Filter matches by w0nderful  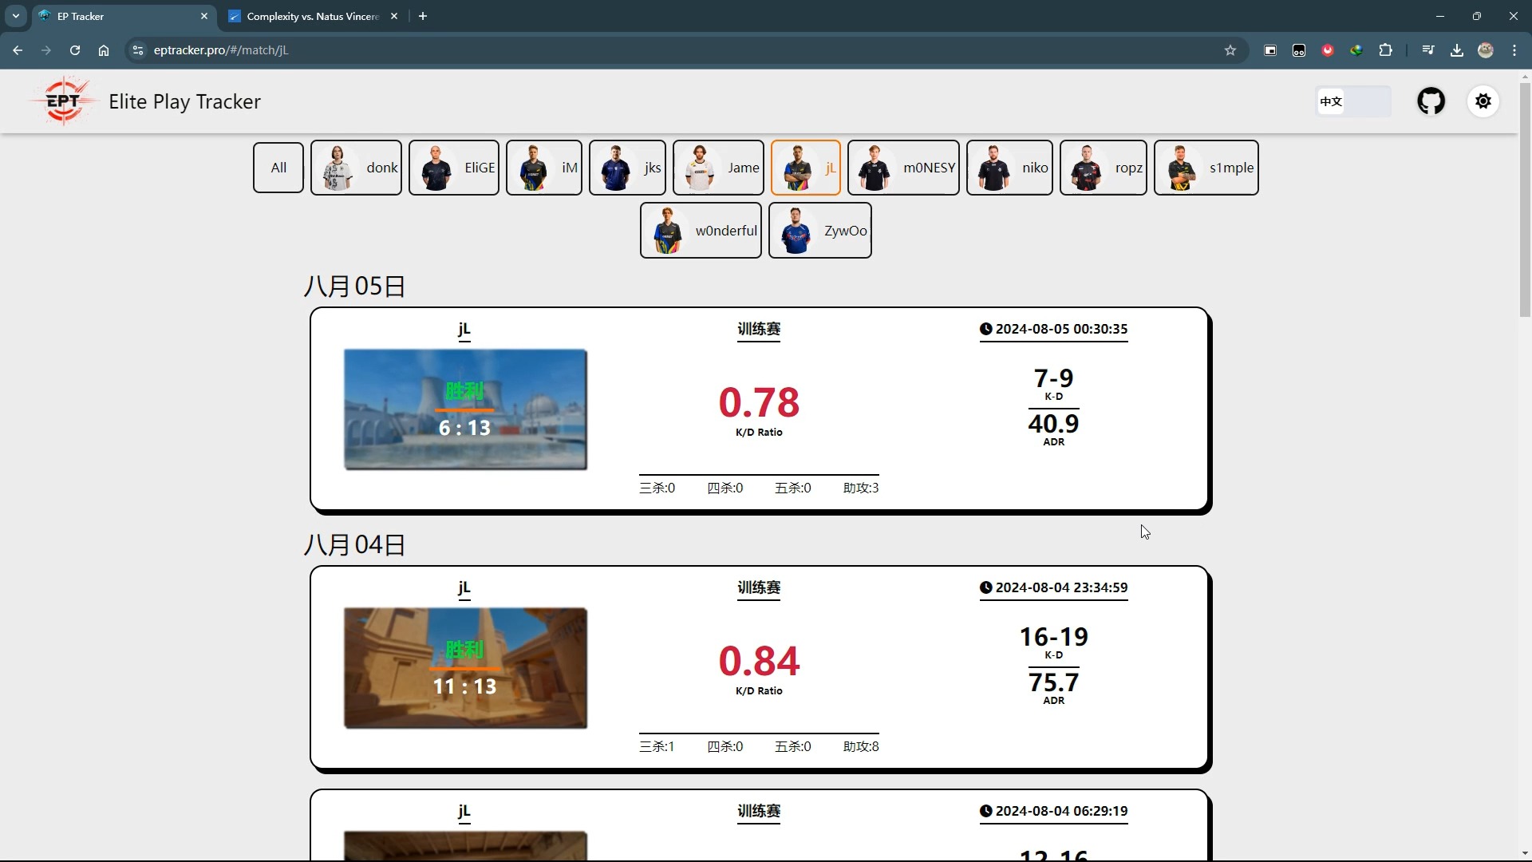pyautogui.click(x=701, y=231)
